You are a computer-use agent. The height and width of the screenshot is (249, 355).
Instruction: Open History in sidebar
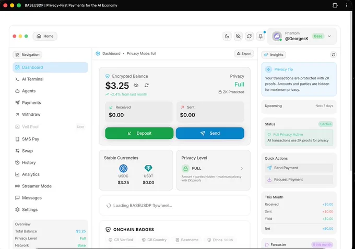click(x=50, y=162)
